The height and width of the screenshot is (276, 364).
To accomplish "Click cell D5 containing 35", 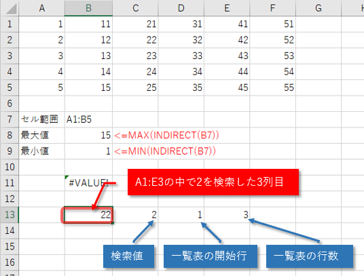I will (x=181, y=87).
